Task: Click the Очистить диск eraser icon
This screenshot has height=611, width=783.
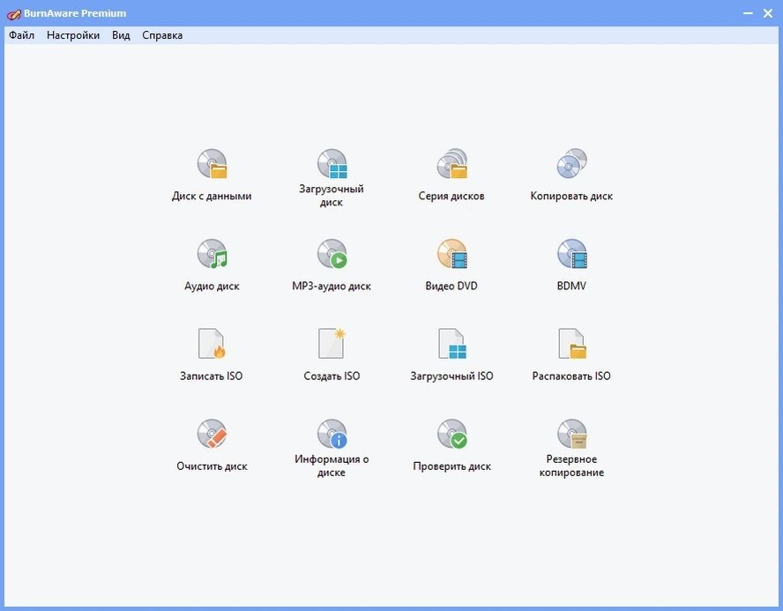Action: [x=212, y=433]
